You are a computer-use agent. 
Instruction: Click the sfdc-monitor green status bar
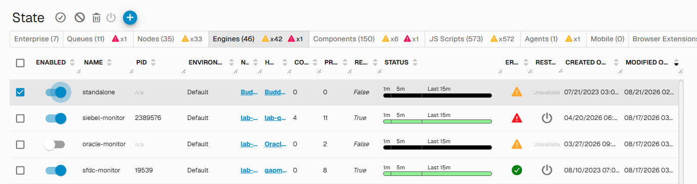click(437, 174)
